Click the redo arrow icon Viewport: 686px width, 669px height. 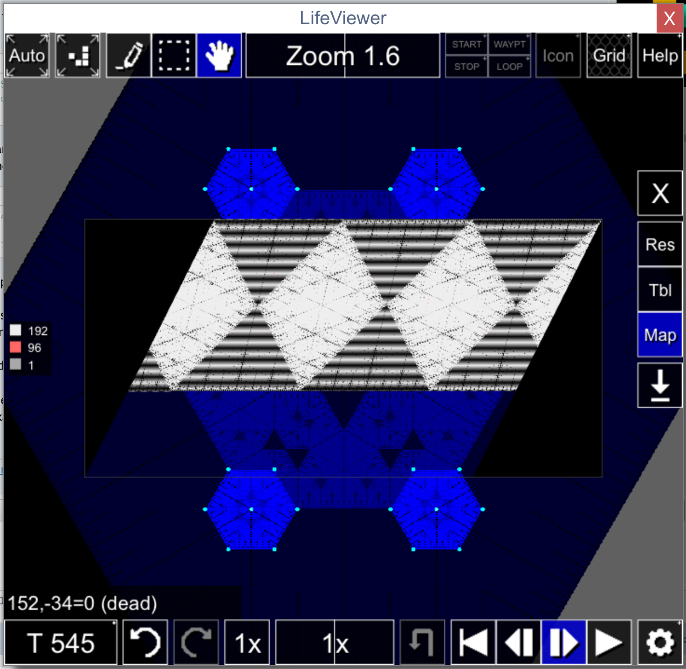pyautogui.click(x=196, y=642)
